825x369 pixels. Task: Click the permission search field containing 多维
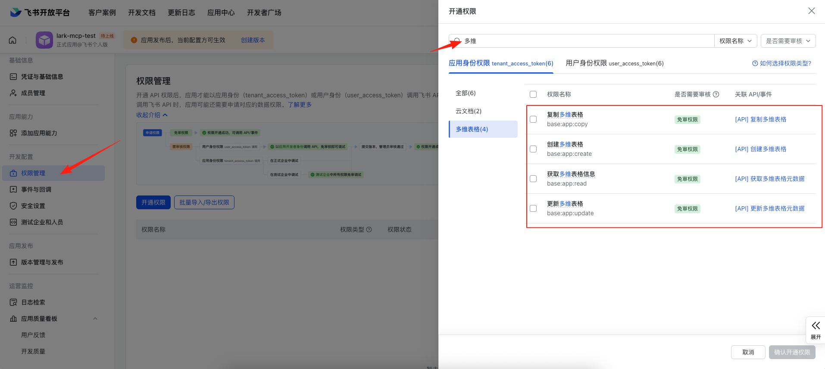point(581,41)
